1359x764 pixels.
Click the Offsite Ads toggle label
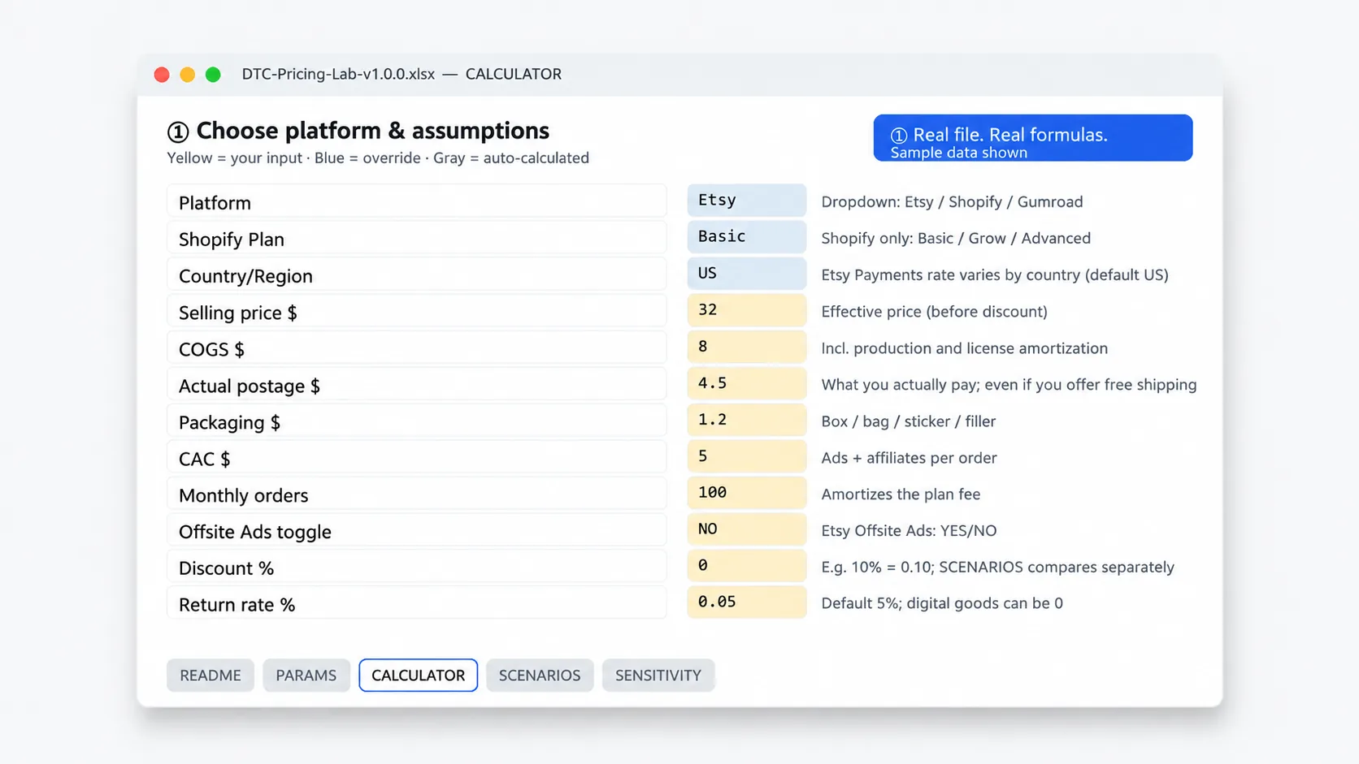[x=255, y=532]
